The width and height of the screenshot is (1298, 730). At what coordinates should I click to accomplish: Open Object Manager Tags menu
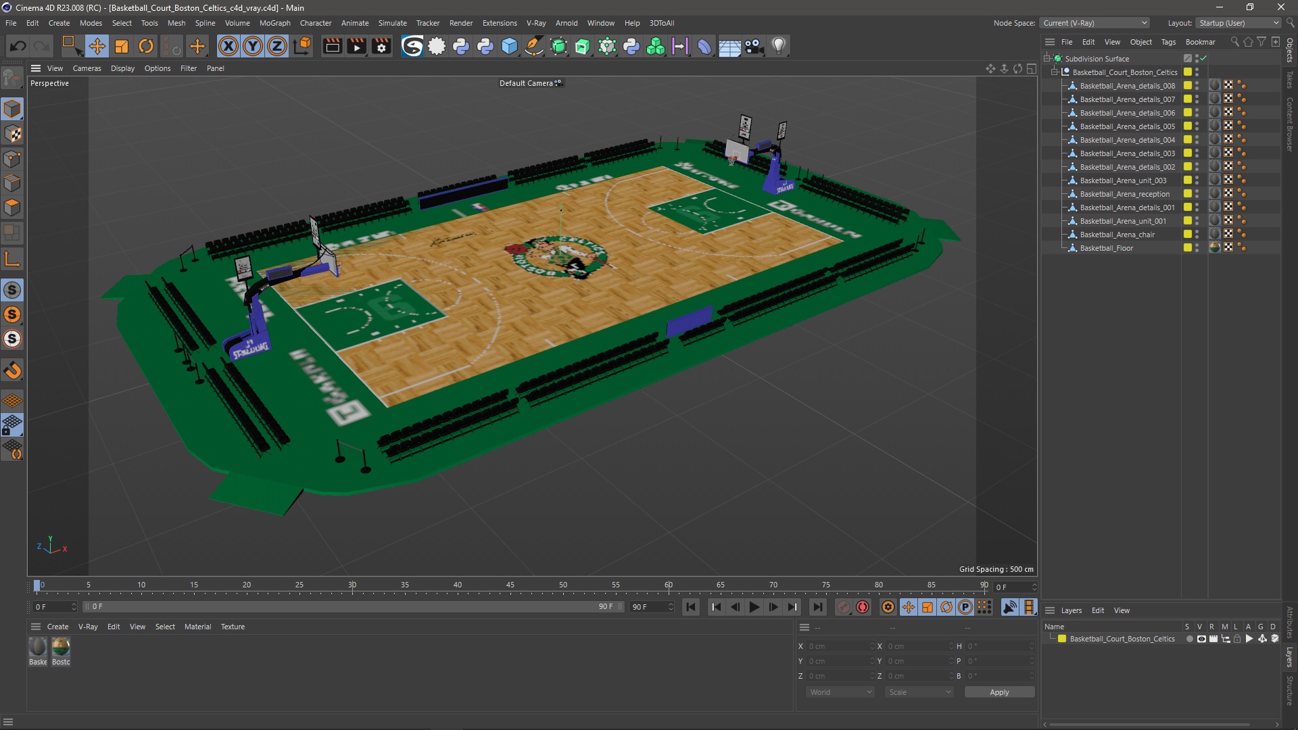point(1168,42)
